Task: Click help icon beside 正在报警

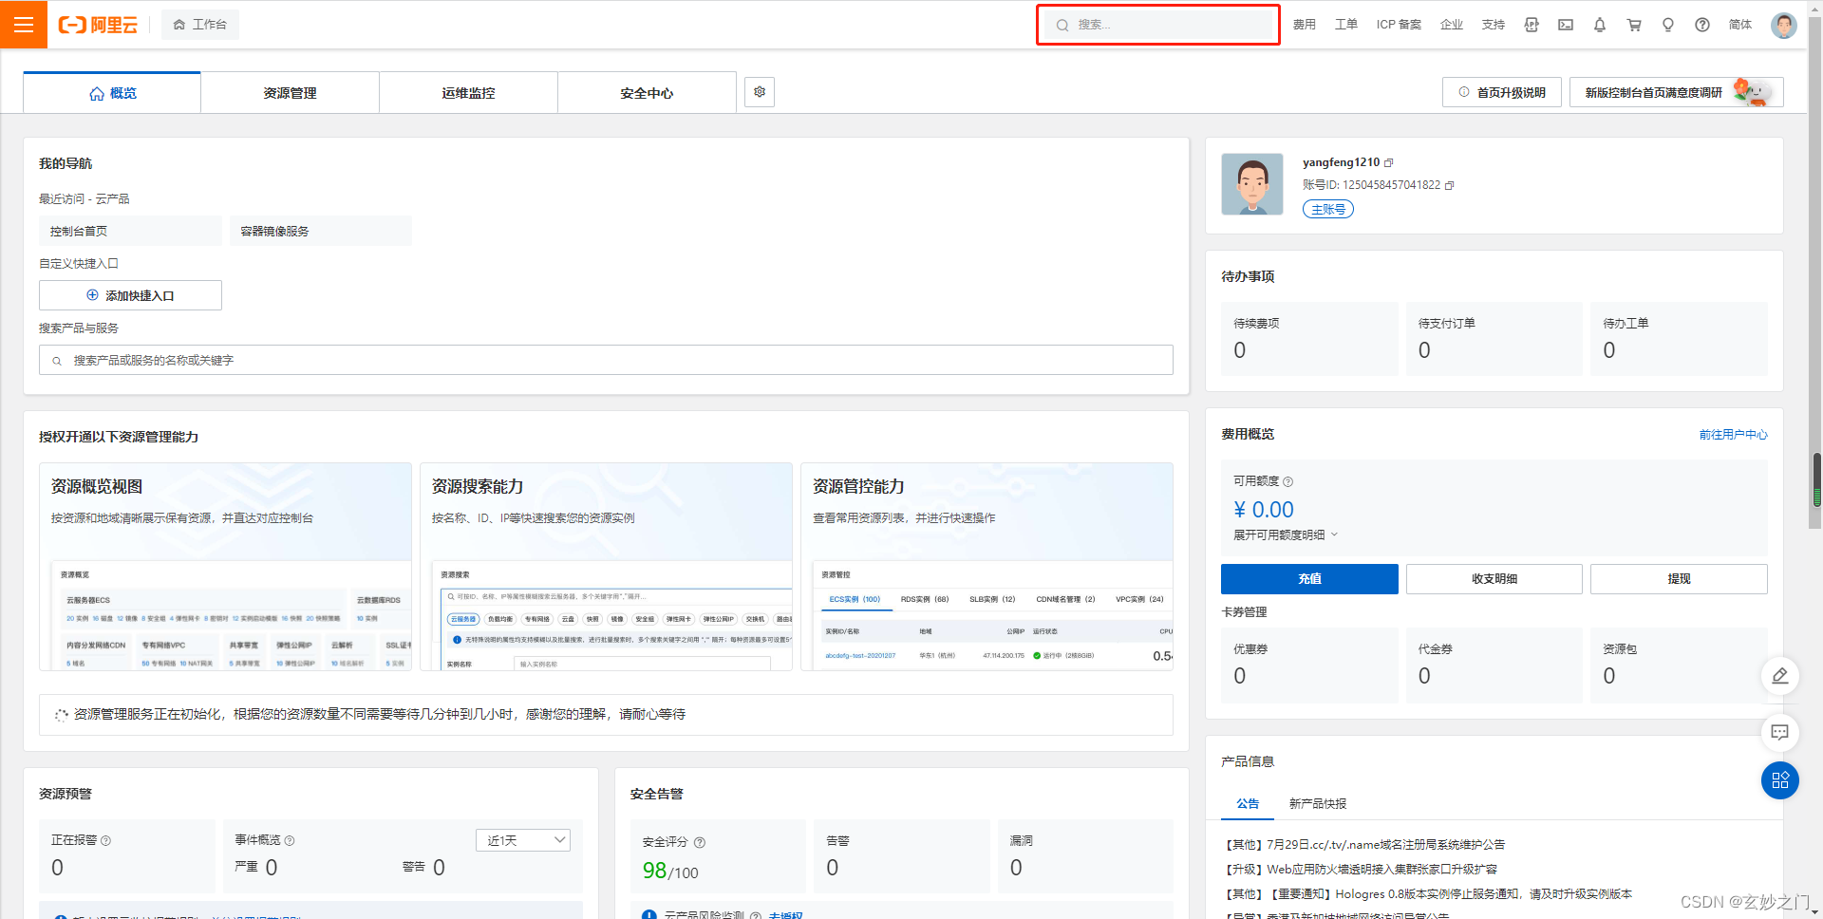Action: [x=106, y=841]
